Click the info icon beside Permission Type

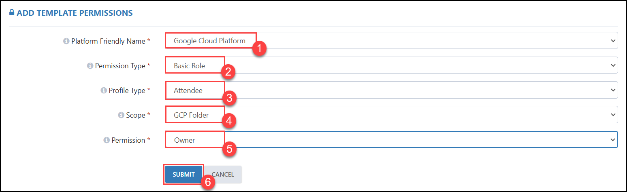(x=90, y=65)
